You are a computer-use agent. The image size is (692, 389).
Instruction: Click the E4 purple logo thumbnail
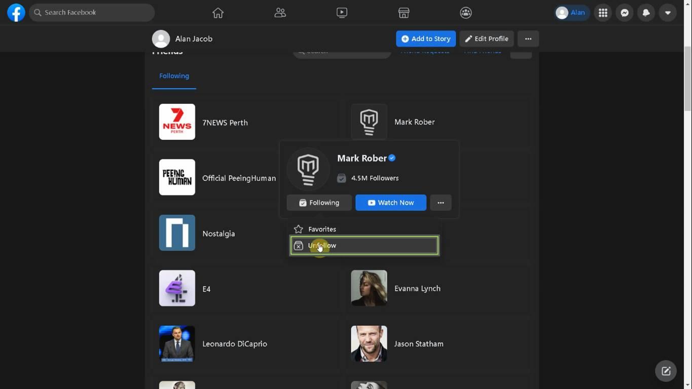point(177,288)
